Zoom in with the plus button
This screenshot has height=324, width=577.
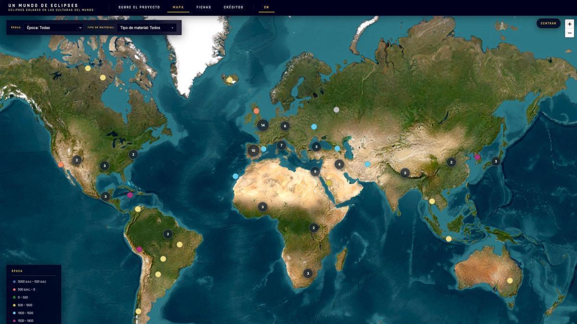pos(570,24)
